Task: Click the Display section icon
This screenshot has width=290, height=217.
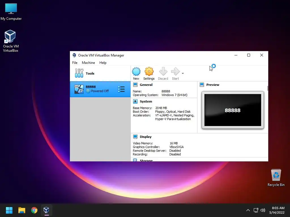Action: tap(135, 136)
